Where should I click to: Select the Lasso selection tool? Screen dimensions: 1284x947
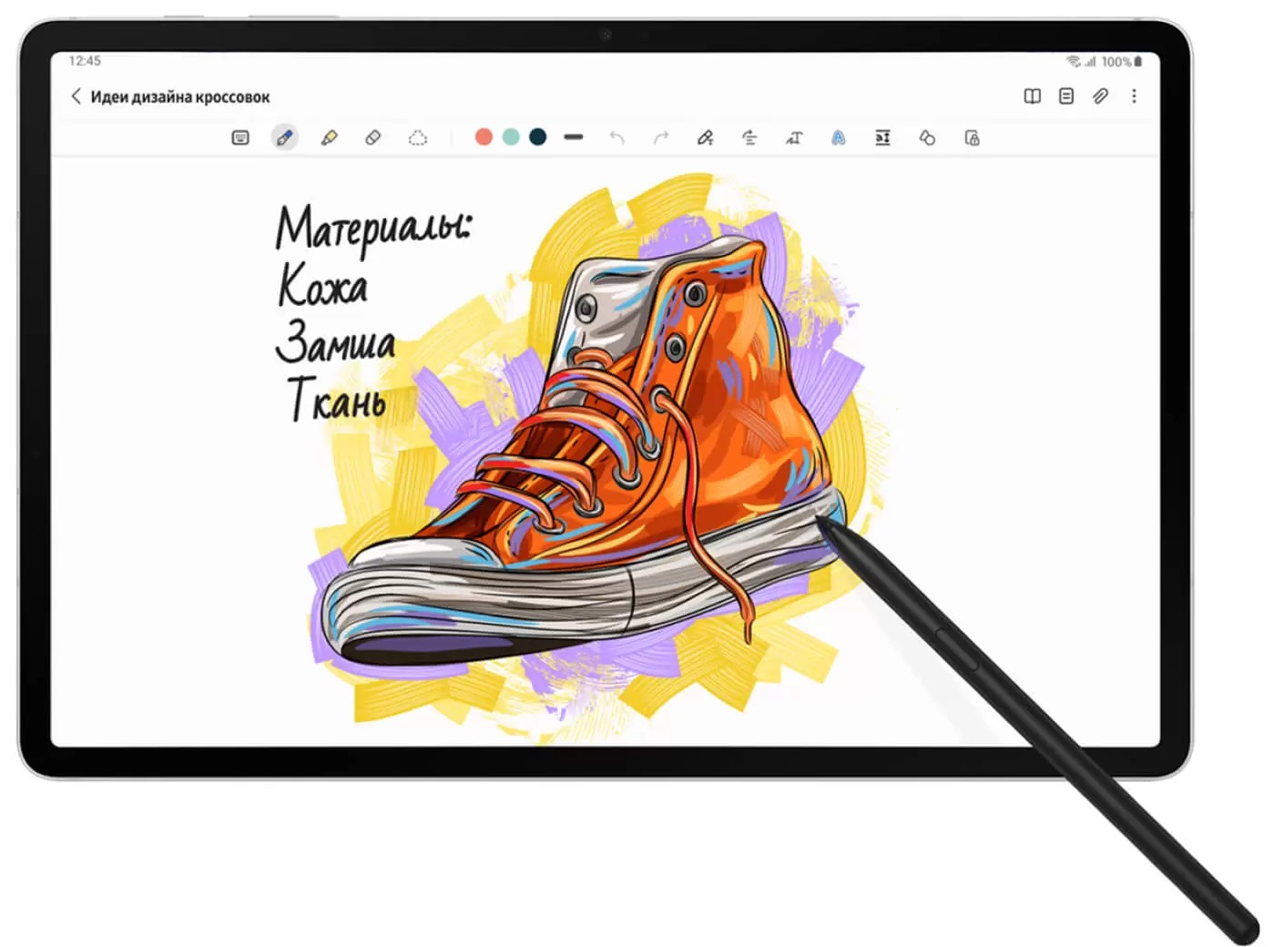click(417, 138)
